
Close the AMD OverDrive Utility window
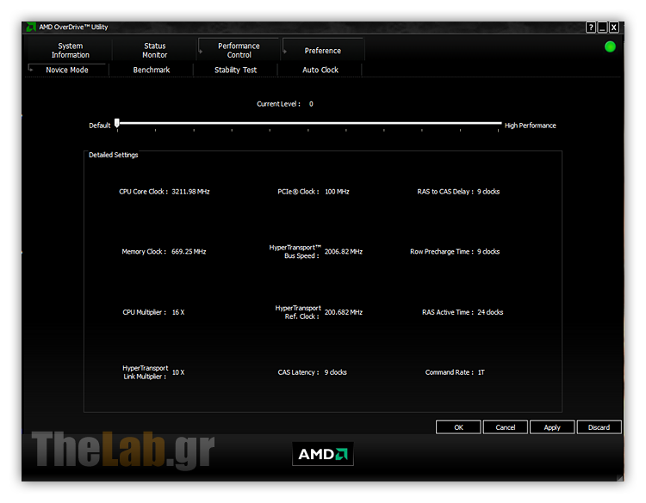614,28
